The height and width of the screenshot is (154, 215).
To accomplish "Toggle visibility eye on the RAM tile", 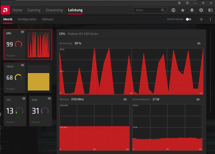I will click(x=49, y=98).
